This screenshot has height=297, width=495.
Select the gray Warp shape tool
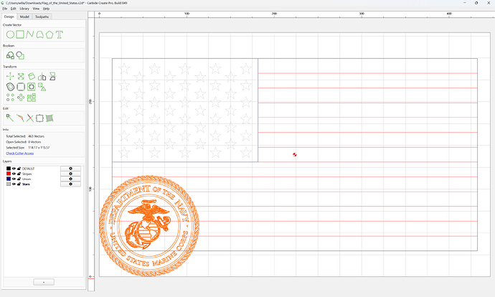(x=49, y=118)
